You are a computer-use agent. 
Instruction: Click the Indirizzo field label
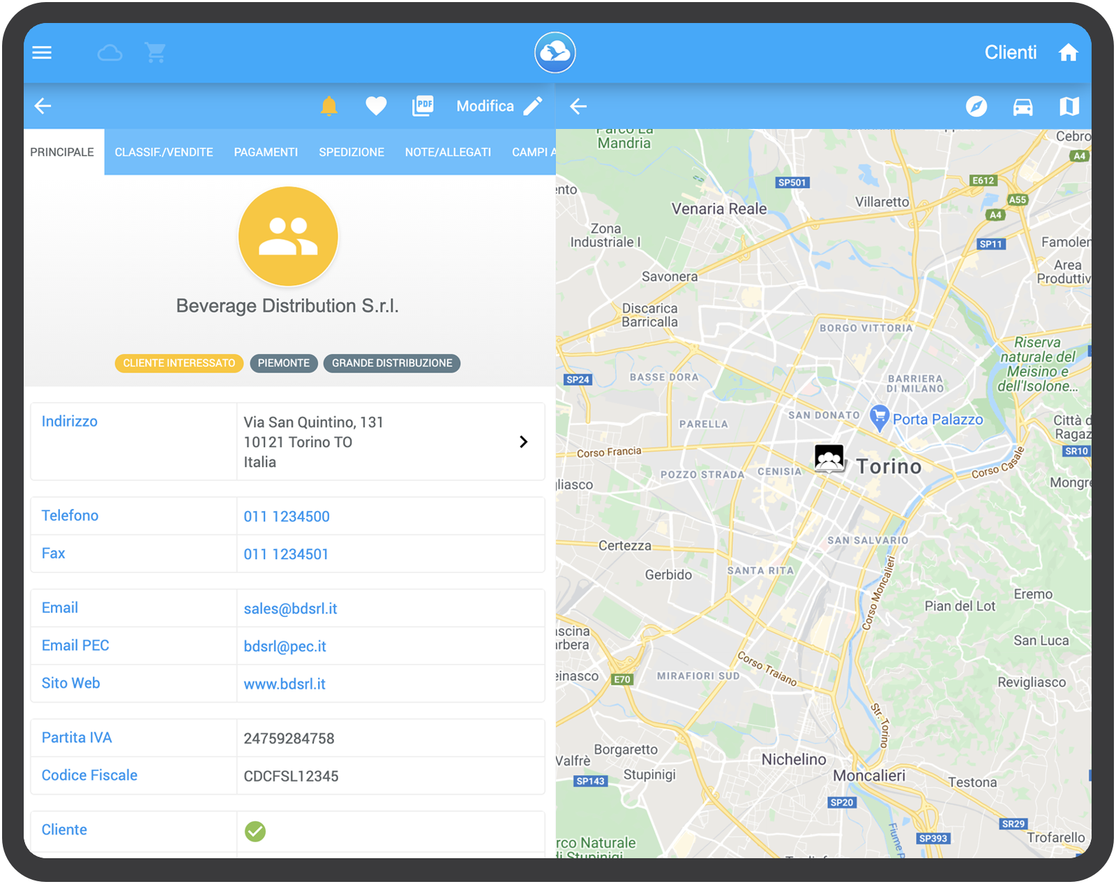tap(70, 421)
